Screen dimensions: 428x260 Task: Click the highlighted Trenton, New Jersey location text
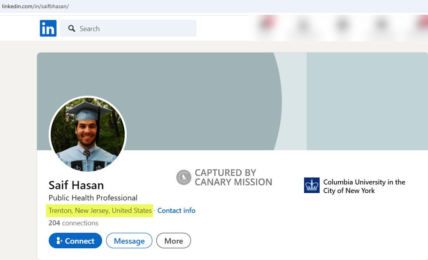tap(99, 211)
